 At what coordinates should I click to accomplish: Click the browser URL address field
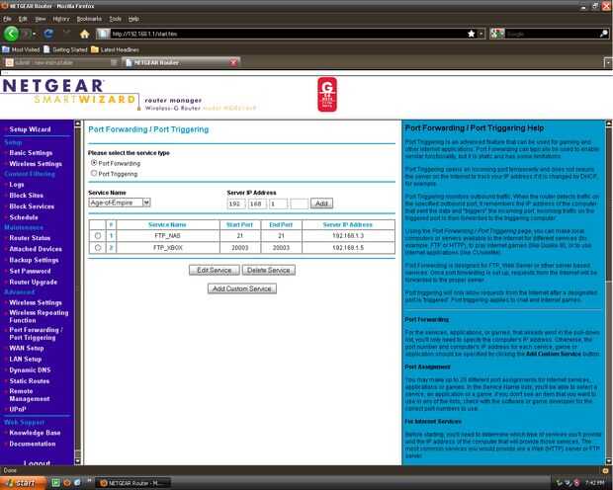pos(288,34)
